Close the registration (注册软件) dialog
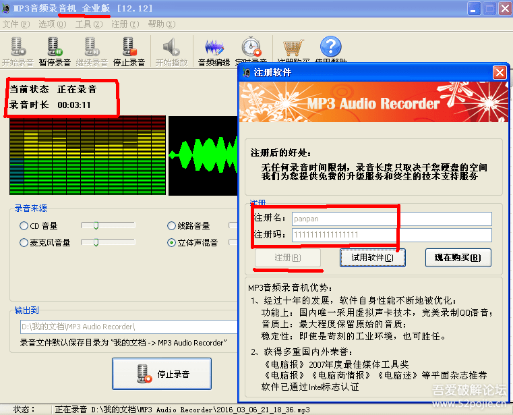 [x=500, y=72]
